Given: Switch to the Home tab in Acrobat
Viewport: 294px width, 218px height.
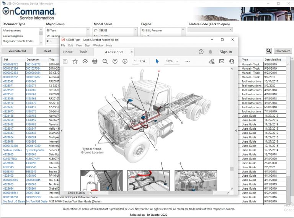Looking at the screenshot, I should [68, 52].
